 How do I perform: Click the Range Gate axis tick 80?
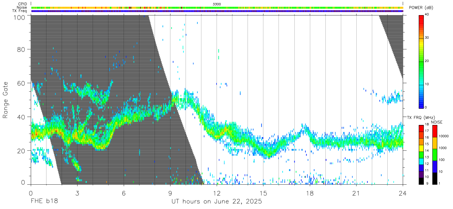21,49
